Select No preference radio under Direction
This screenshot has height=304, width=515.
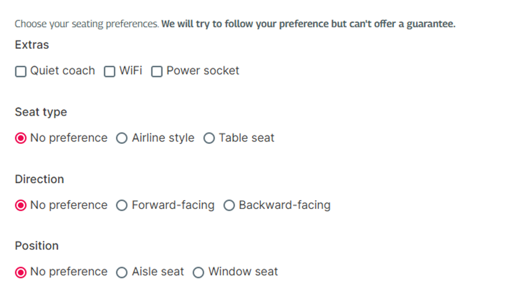21,206
